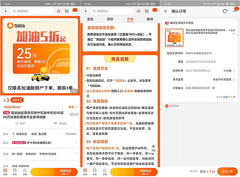The height and width of the screenshot is (177, 240).
Task: Tap 券后¥2 price badge
Action: (17, 100)
